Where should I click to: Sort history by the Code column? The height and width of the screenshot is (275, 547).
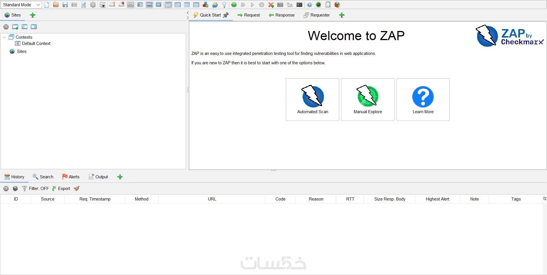tap(280, 199)
